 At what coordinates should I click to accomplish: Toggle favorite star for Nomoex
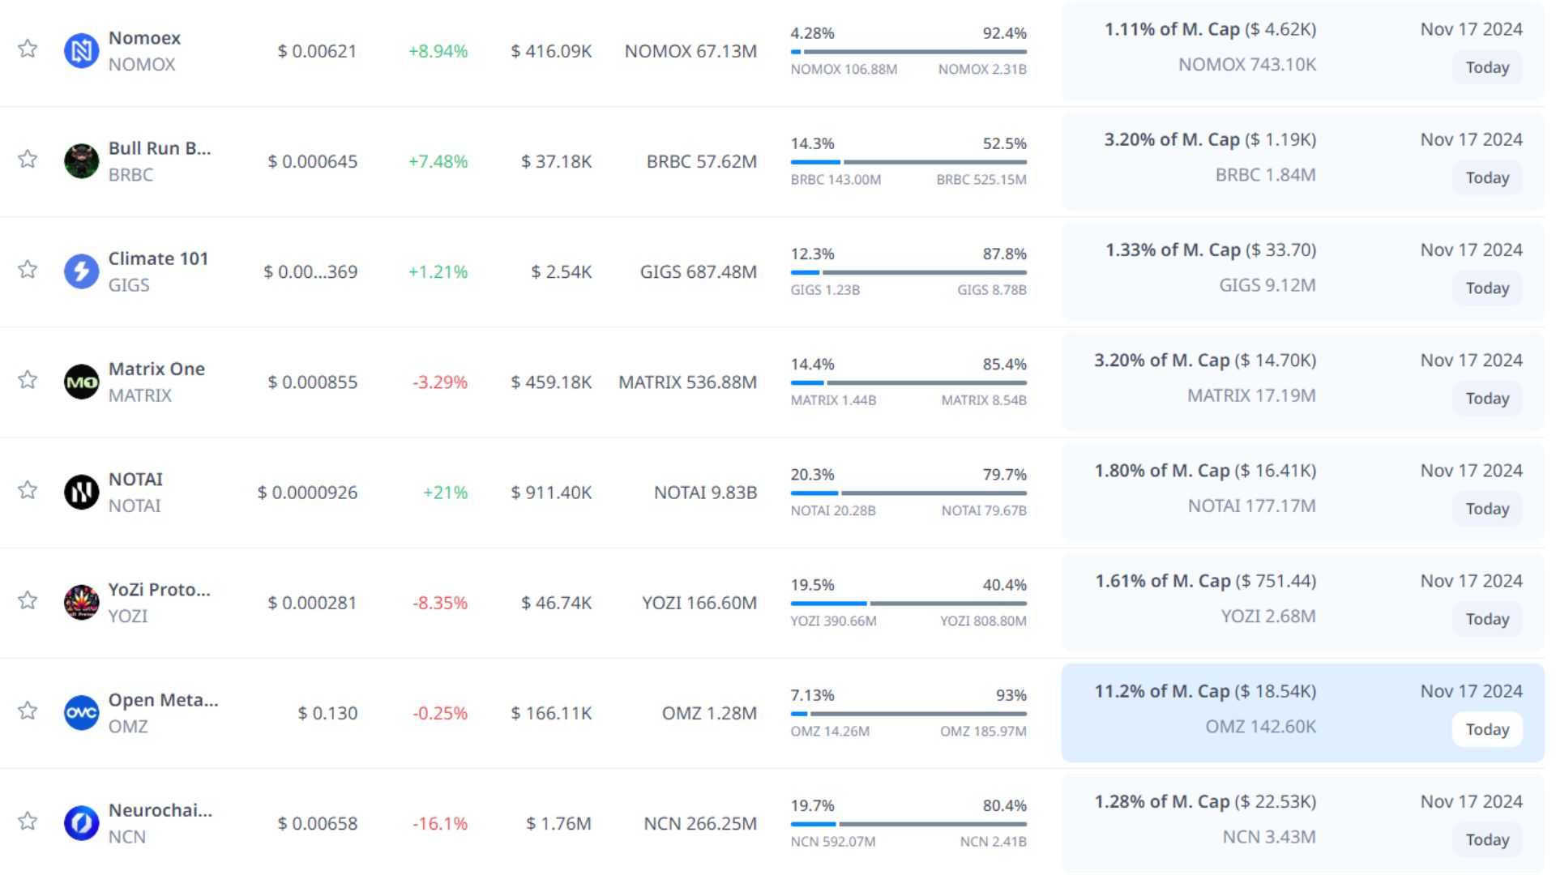[x=28, y=49]
